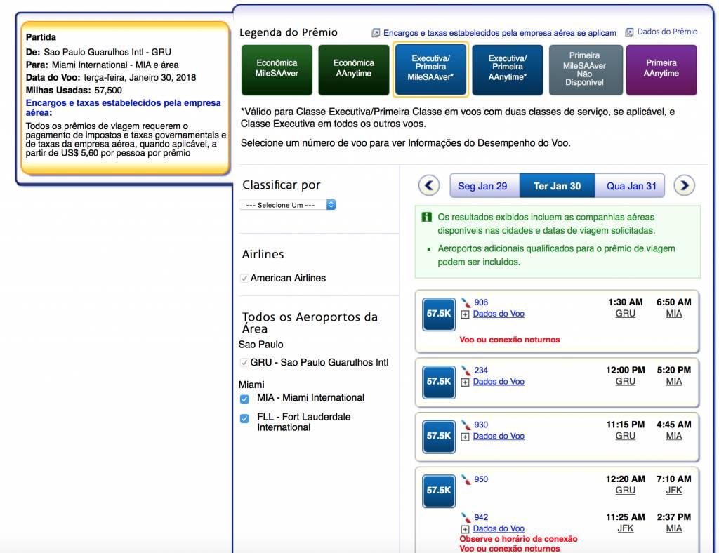Choose Econômica MileSAAver award type
This screenshot has width=719, height=553.
point(277,69)
